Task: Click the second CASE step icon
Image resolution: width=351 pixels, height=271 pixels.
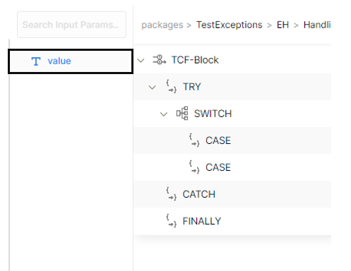Action: point(194,167)
